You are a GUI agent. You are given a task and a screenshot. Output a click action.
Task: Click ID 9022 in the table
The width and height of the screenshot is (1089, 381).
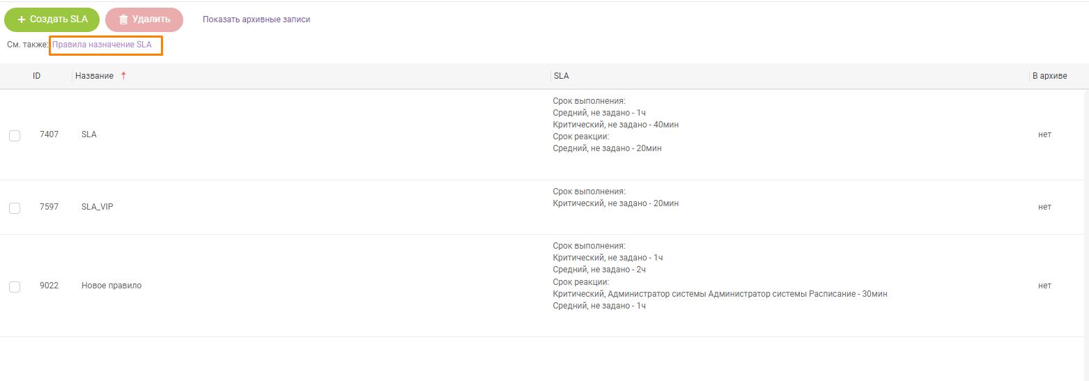49,286
